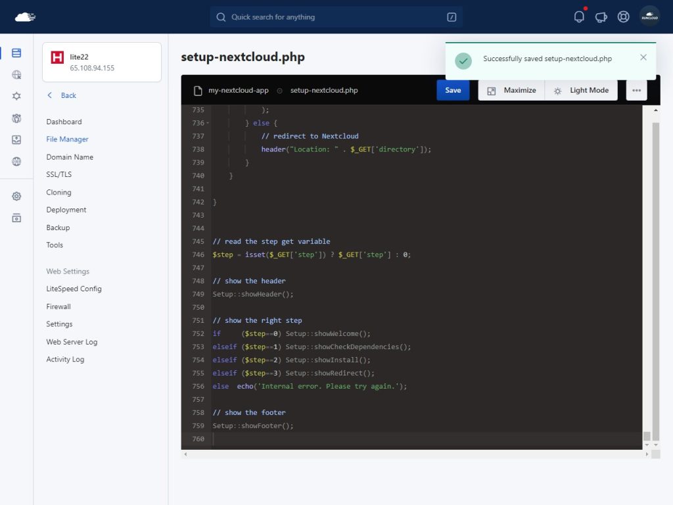The width and height of the screenshot is (673, 505).
Task: Open the lifebuoy help icon
Action: pyautogui.click(x=623, y=17)
